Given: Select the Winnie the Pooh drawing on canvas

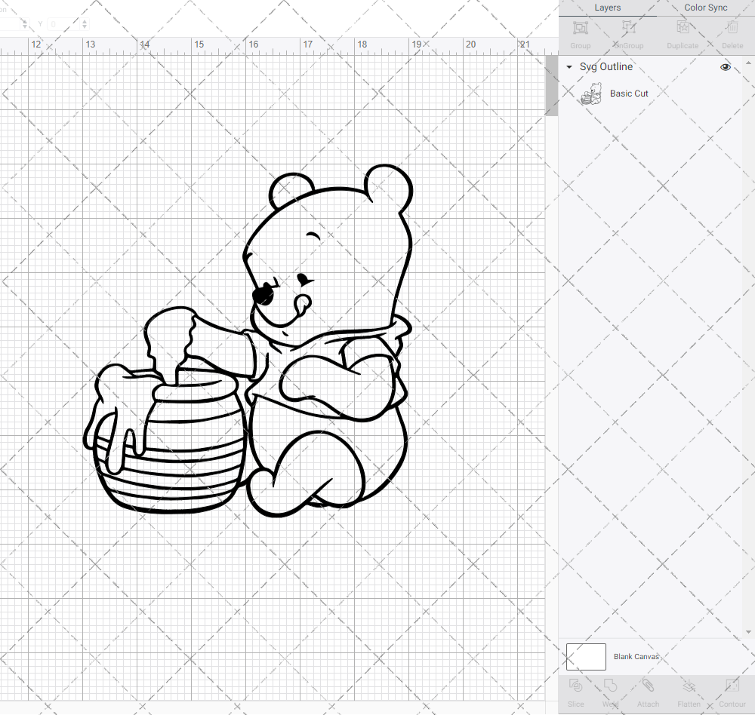Looking at the screenshot, I should point(248,341).
